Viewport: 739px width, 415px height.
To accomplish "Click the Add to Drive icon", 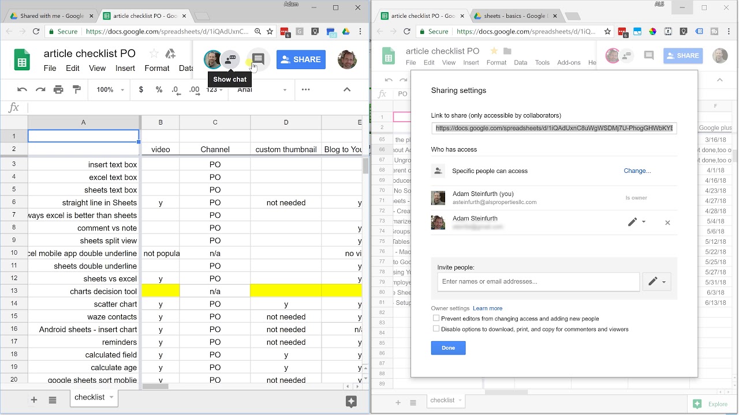I will click(x=170, y=54).
